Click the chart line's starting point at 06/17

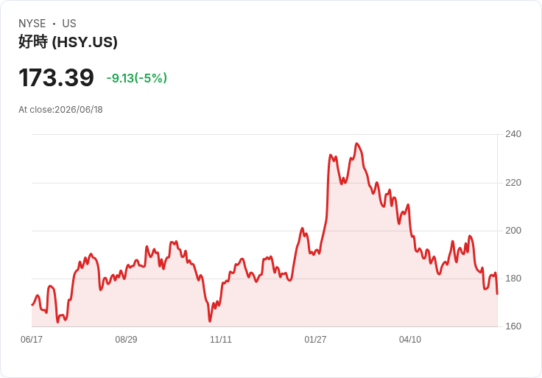(32, 305)
